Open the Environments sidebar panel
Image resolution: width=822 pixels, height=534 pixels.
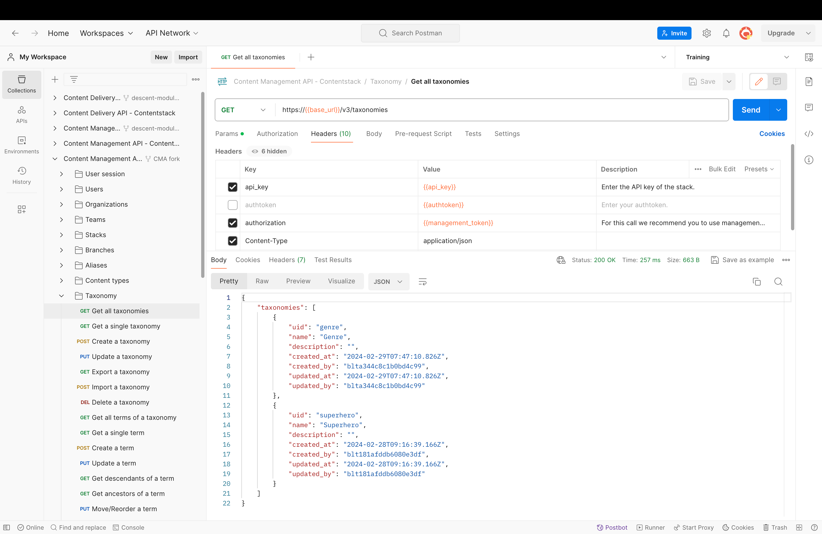point(21,145)
